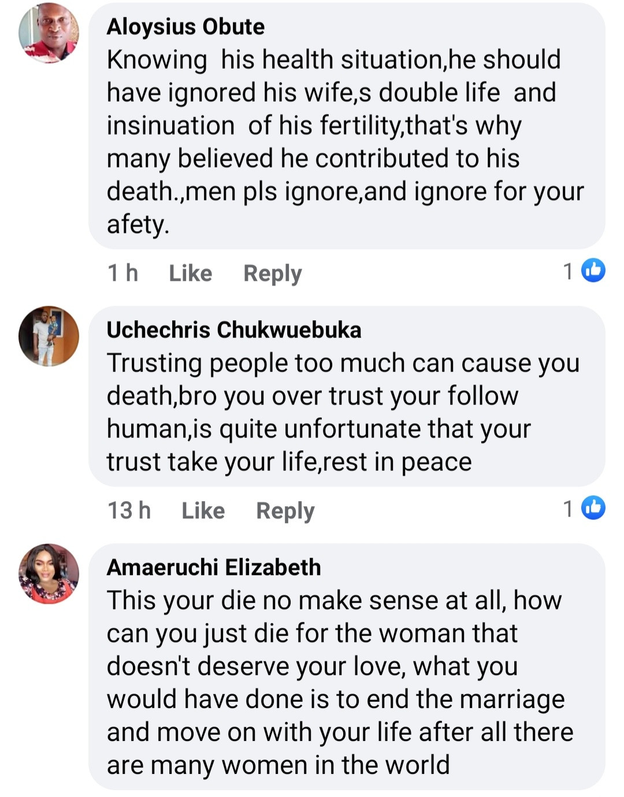This screenshot has width=624, height=797.
Task: Click the 1 h timestamp
Action: 122,273
